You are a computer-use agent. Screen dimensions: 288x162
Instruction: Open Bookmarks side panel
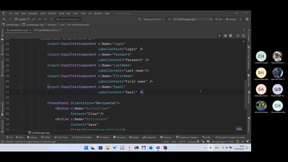point(2,109)
